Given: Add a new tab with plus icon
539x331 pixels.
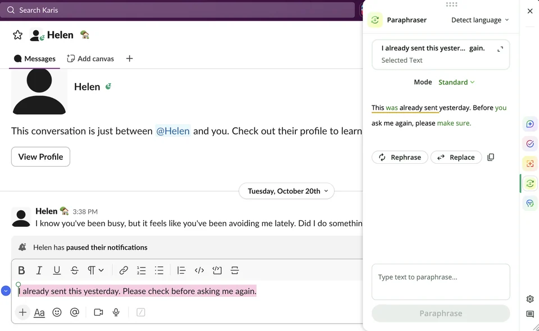Looking at the screenshot, I should point(129,59).
